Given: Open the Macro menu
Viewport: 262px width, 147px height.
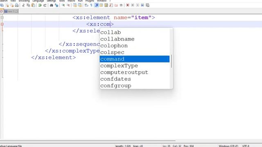Looking at the screenshot, I should pos(71,1).
